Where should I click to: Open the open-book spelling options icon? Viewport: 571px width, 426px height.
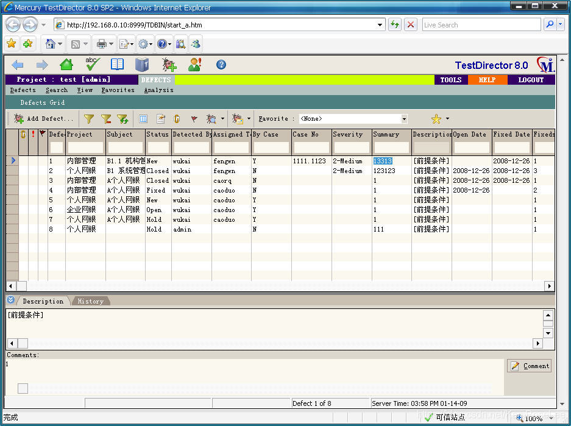tap(117, 65)
